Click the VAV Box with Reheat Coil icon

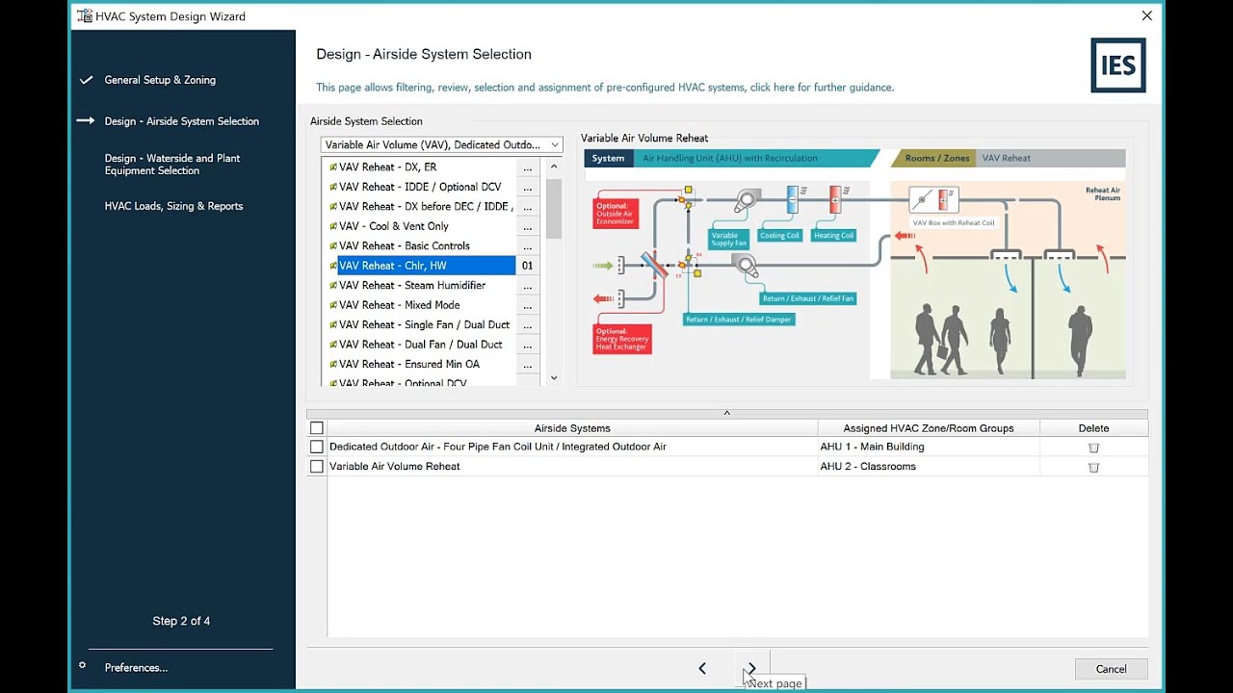click(x=932, y=200)
